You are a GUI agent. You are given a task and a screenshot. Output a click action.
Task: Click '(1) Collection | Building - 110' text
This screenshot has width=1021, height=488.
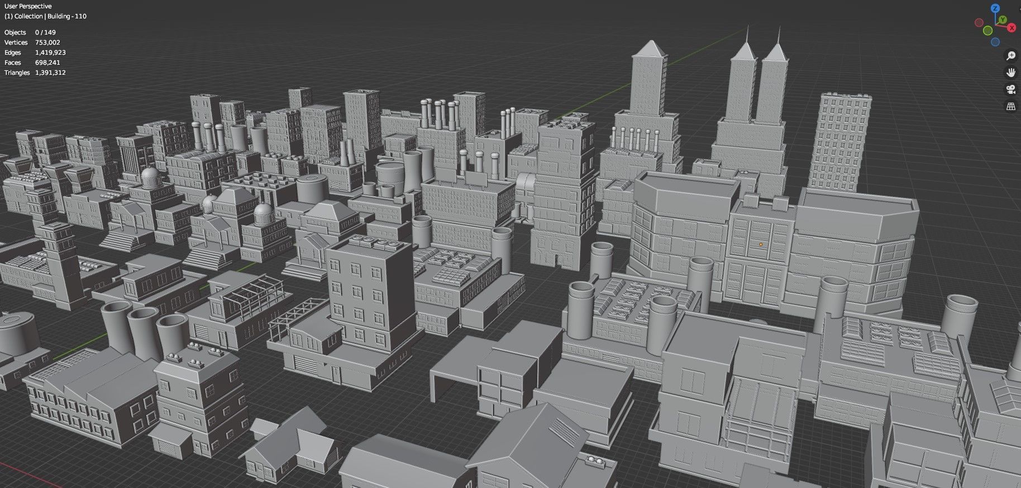(45, 16)
